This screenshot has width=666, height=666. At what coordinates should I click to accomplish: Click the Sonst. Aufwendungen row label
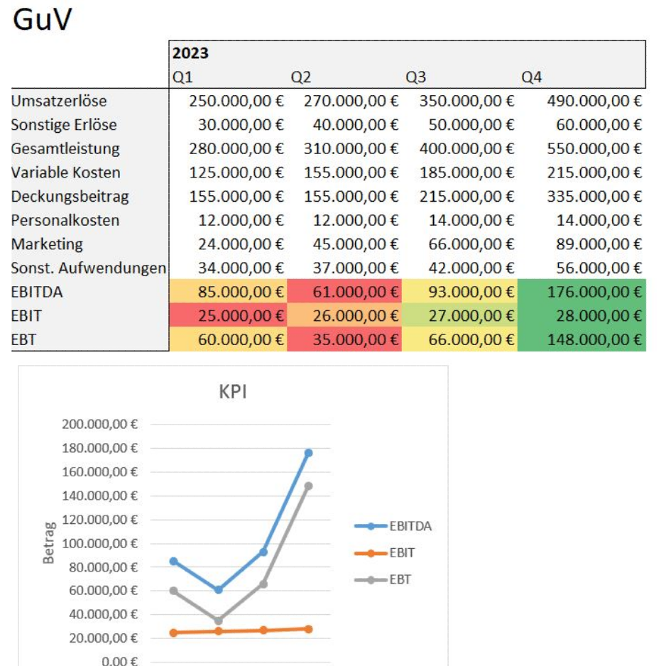point(88,268)
